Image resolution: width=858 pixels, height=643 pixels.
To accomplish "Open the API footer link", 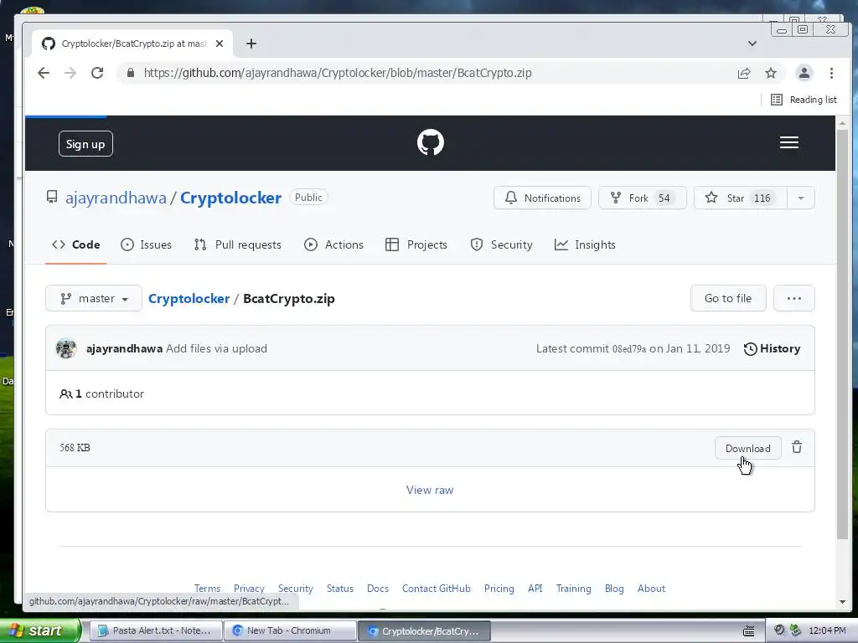I will coord(535,589).
